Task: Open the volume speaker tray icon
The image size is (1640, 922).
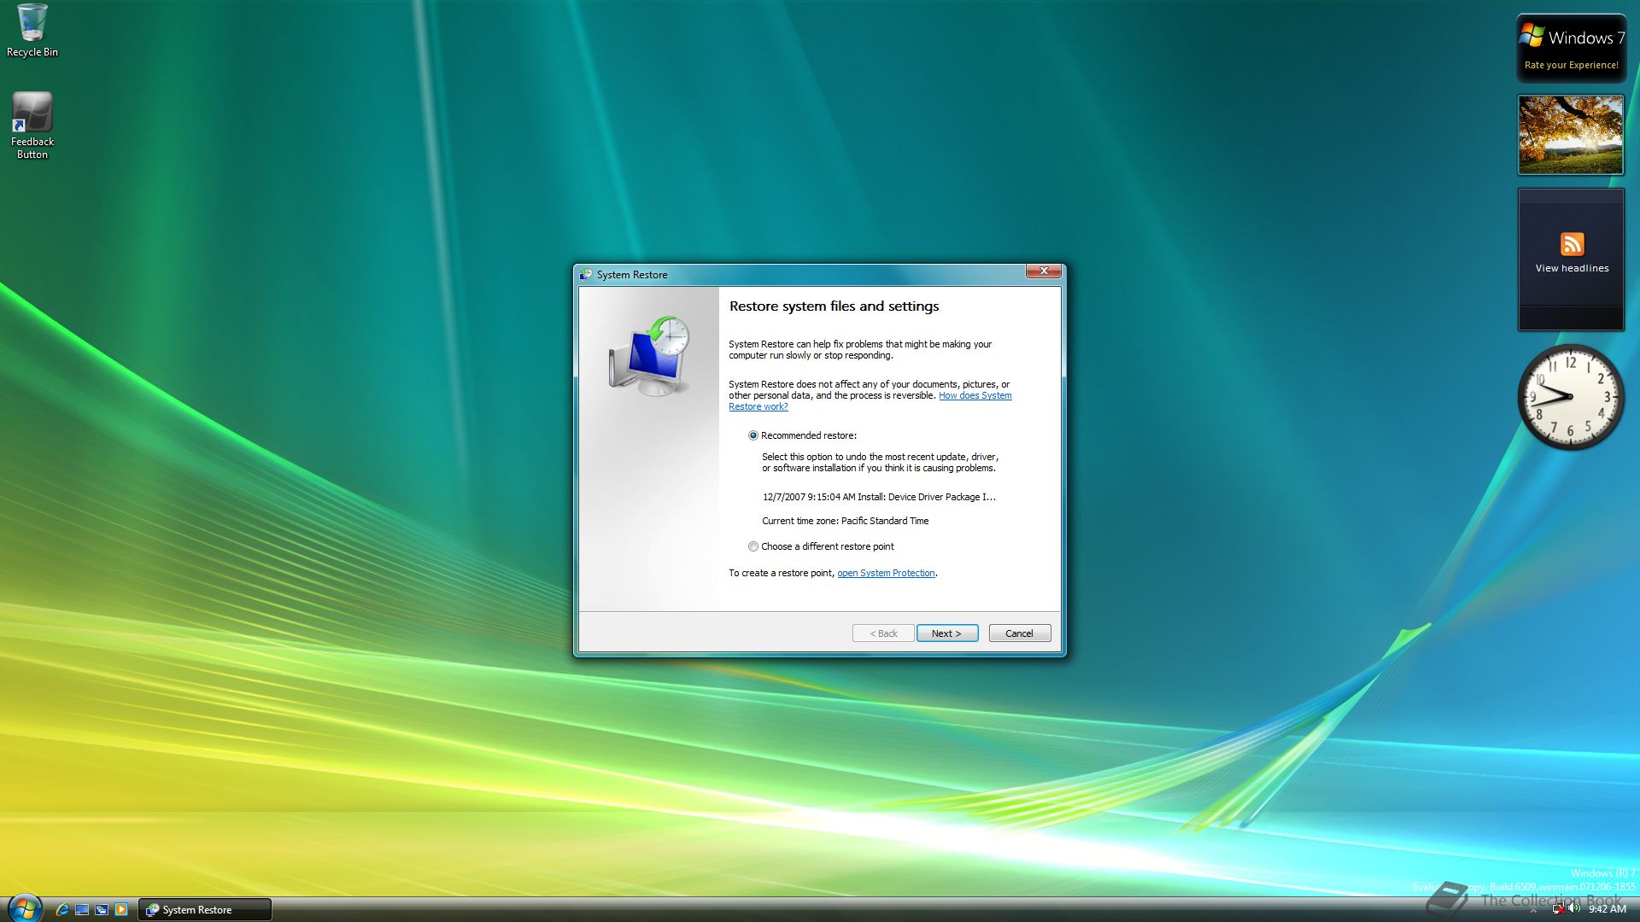Action: [1573, 908]
